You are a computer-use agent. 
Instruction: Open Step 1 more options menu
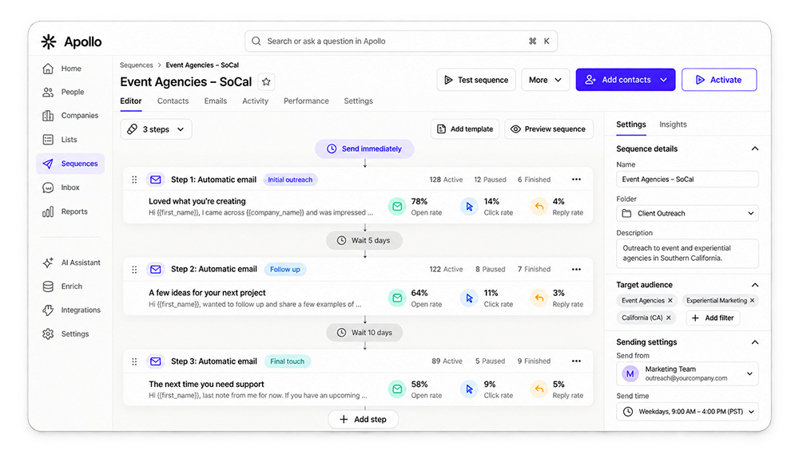pyautogui.click(x=576, y=180)
